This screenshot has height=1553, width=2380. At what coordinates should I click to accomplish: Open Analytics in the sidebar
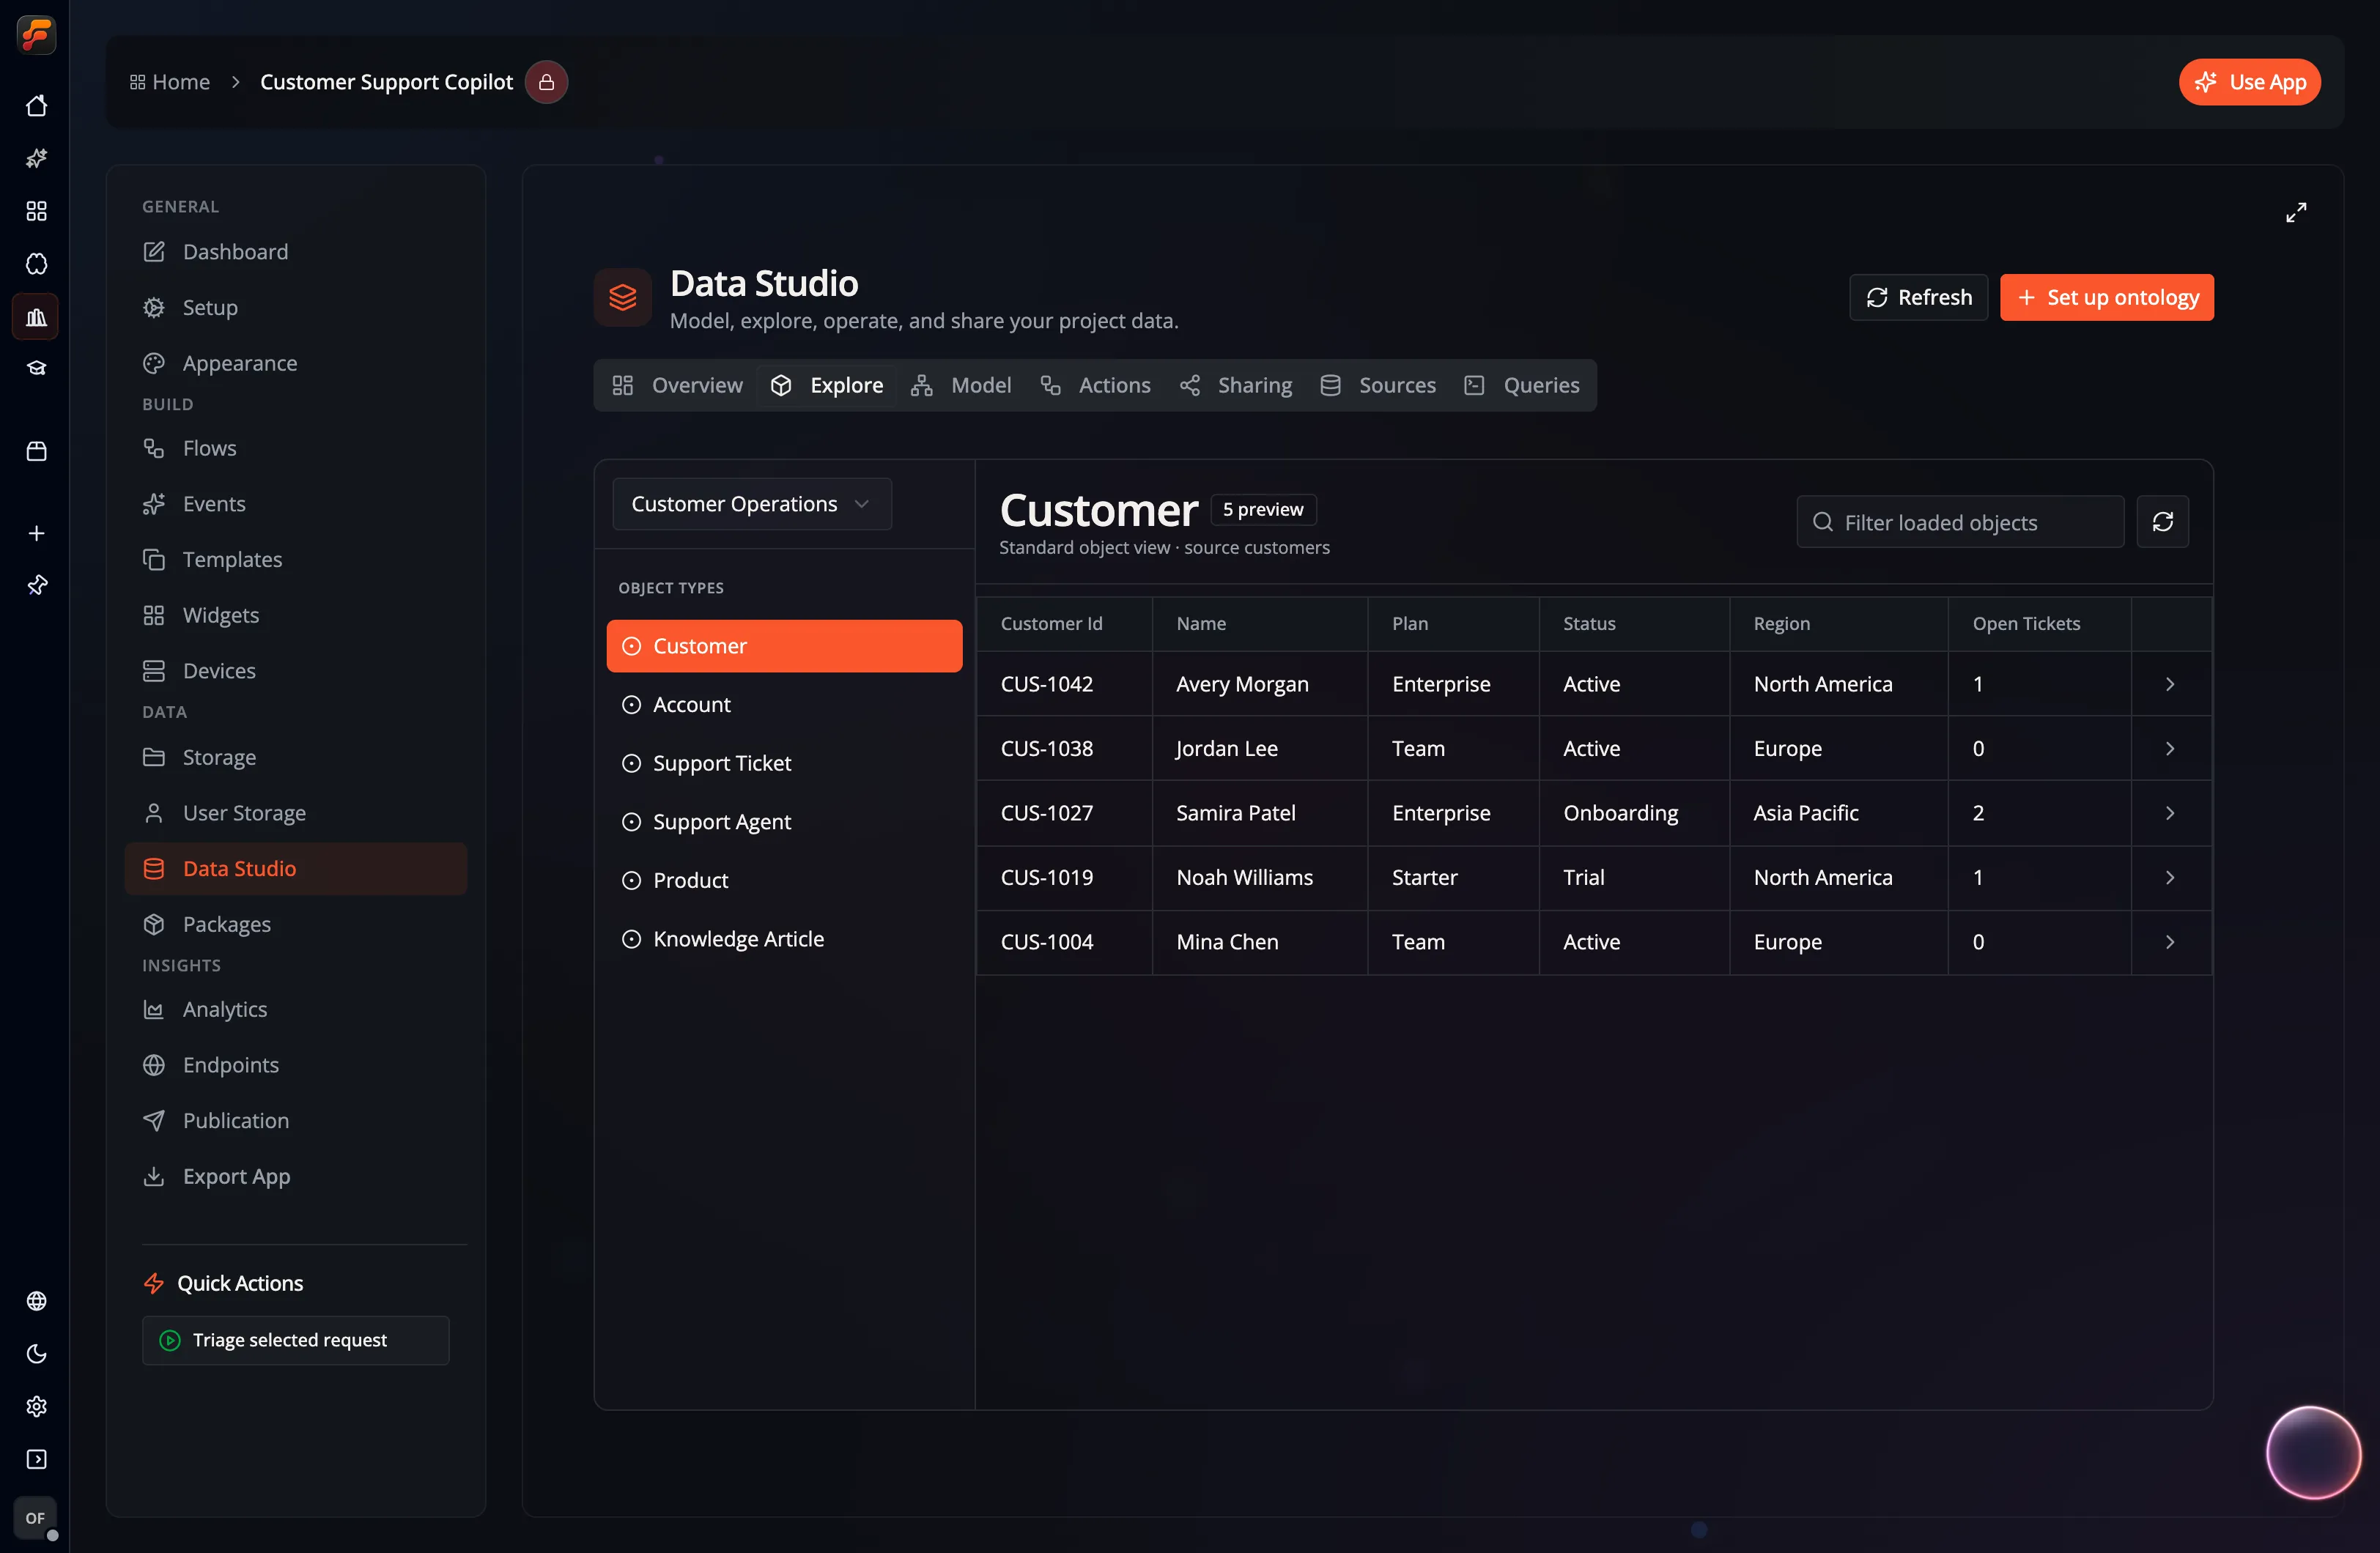point(296,1010)
